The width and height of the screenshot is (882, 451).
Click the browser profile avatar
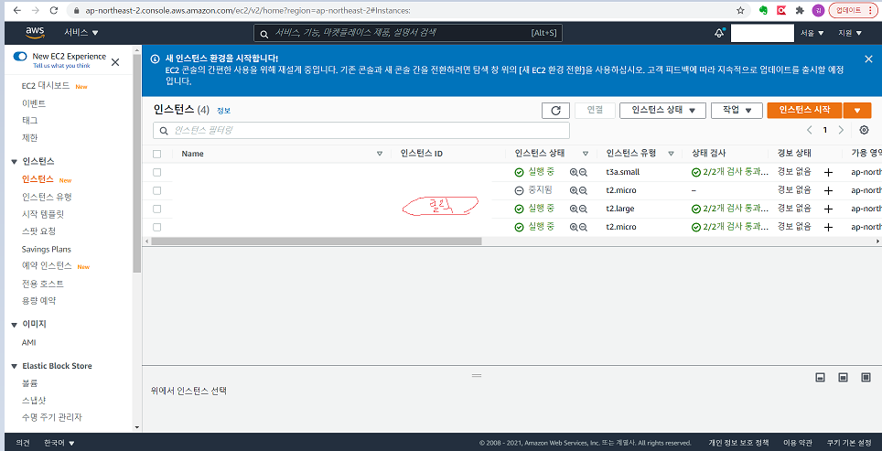click(817, 10)
